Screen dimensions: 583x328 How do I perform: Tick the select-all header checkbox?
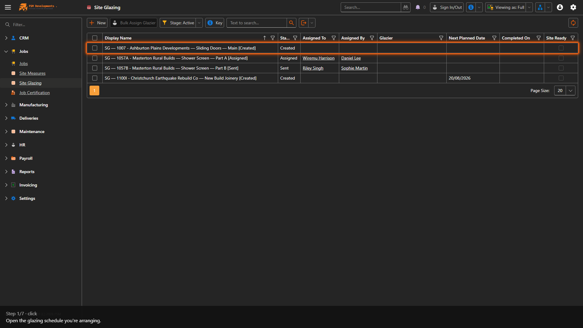point(95,38)
